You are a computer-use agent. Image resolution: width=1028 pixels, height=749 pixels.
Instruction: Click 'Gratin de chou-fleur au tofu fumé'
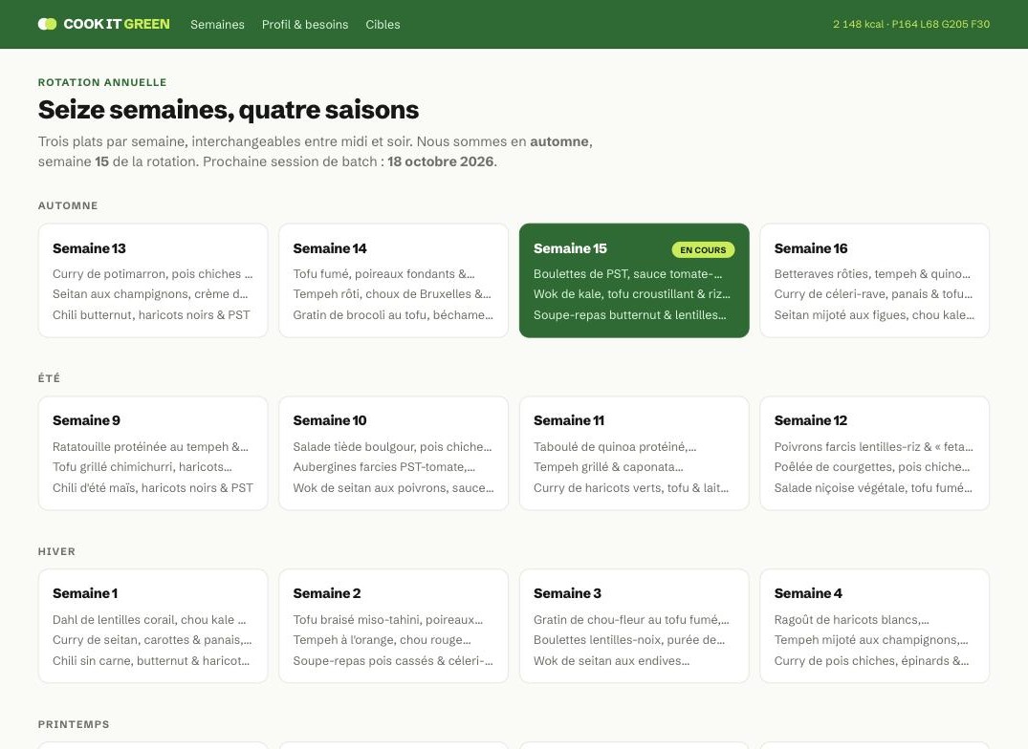click(631, 619)
